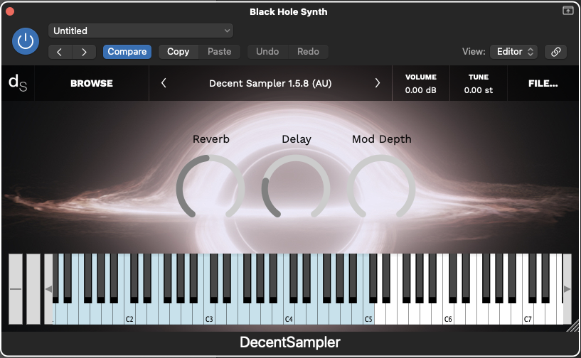Screen dimensions: 581x358
Task: Click the VOLUME 0.00 dB control
Action: [421, 83]
